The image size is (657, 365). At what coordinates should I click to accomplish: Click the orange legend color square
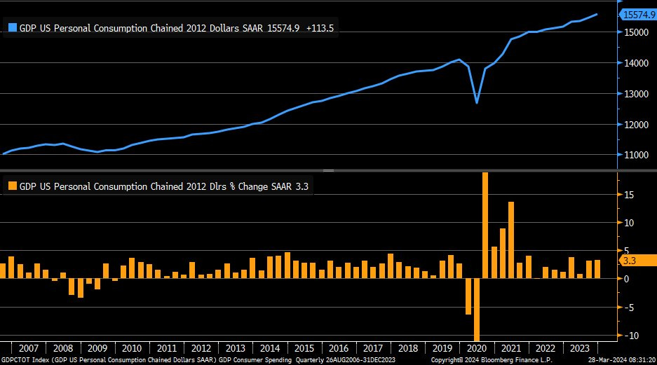(x=12, y=186)
